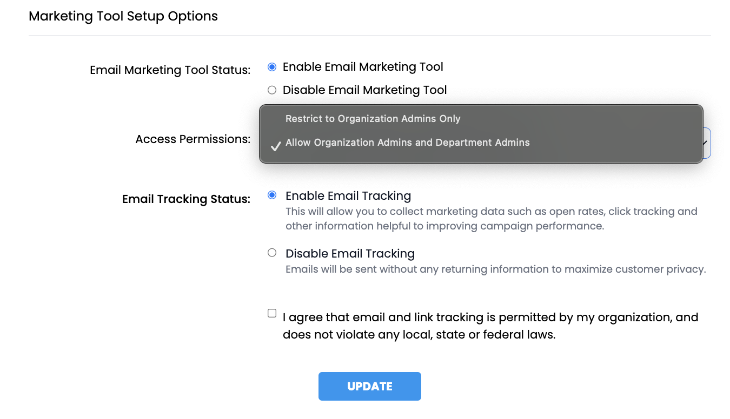The width and height of the screenshot is (730, 419).
Task: Select the Enable Email Marketing Tool radio circle
Action: pyautogui.click(x=272, y=67)
